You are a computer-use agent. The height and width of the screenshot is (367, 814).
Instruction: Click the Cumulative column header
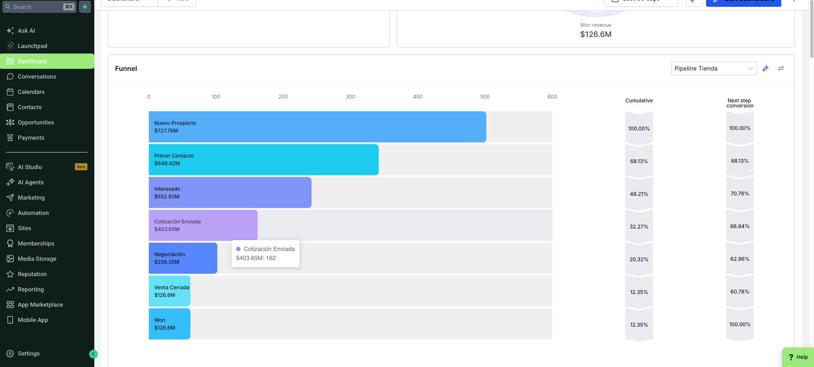click(x=639, y=101)
